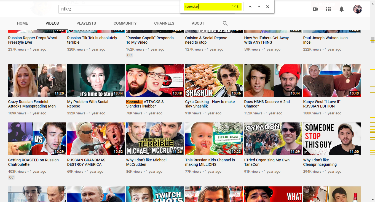Screen dimensions: 375x202
Task: Click the create video camera icon
Action: [315, 9]
